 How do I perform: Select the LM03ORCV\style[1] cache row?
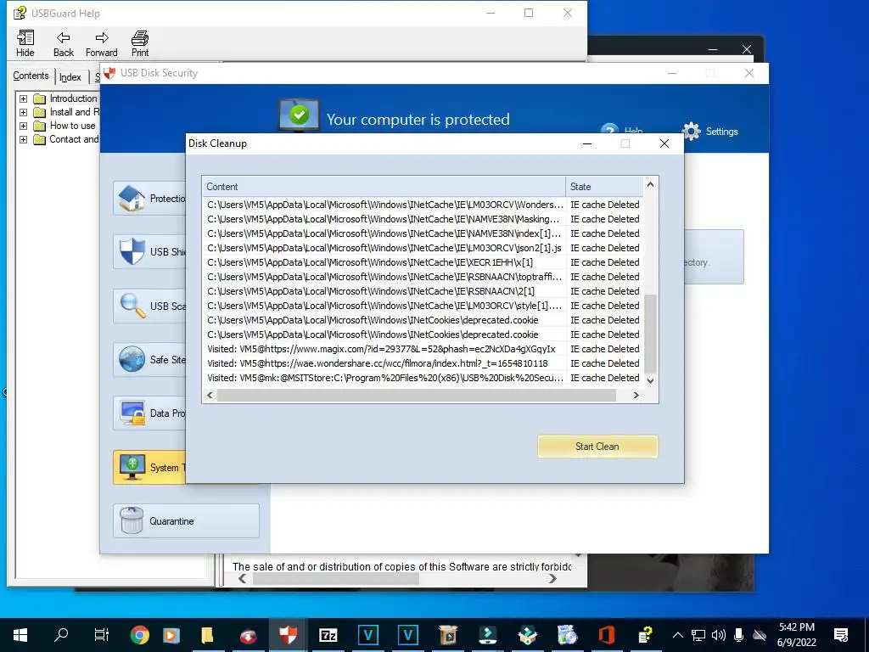tap(423, 306)
